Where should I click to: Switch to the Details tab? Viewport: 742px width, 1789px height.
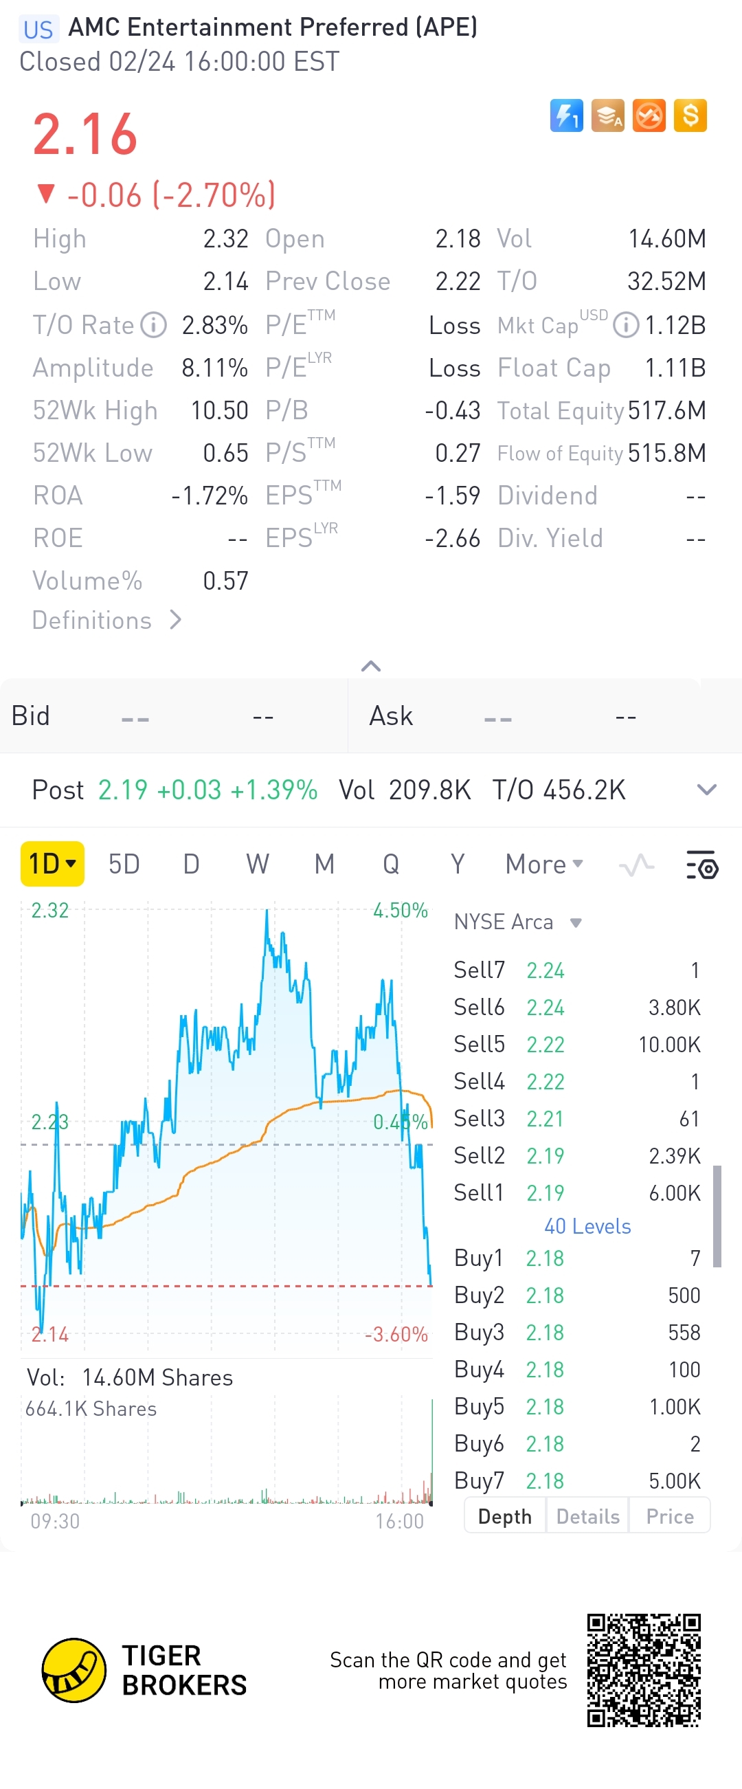tap(587, 1516)
